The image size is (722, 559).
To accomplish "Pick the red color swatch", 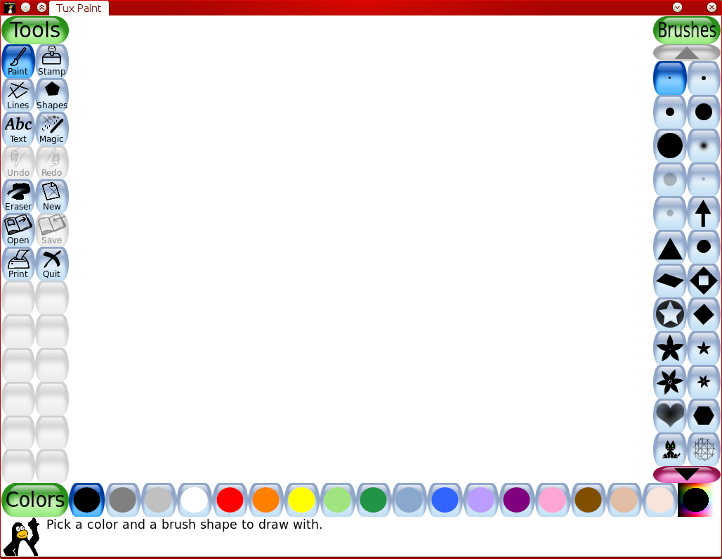I will pos(230,499).
